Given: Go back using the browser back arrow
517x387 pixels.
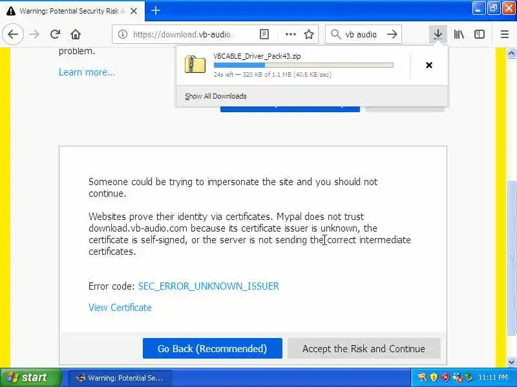Looking at the screenshot, I should (13, 34).
